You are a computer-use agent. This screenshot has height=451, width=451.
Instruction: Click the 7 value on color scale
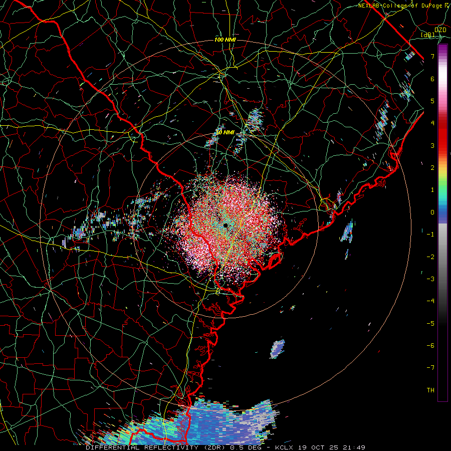tap(432, 56)
